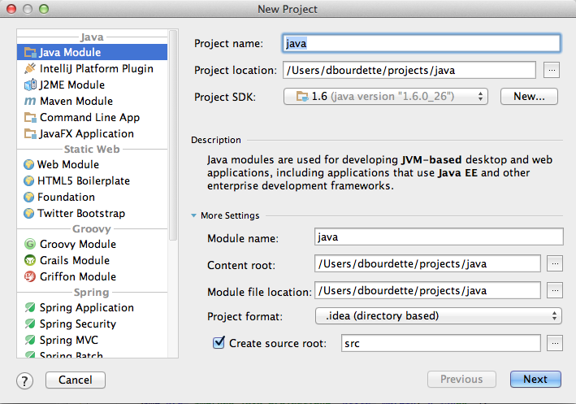The image size is (576, 404).
Task: Browse for the Project location folder
Action: 552,70
